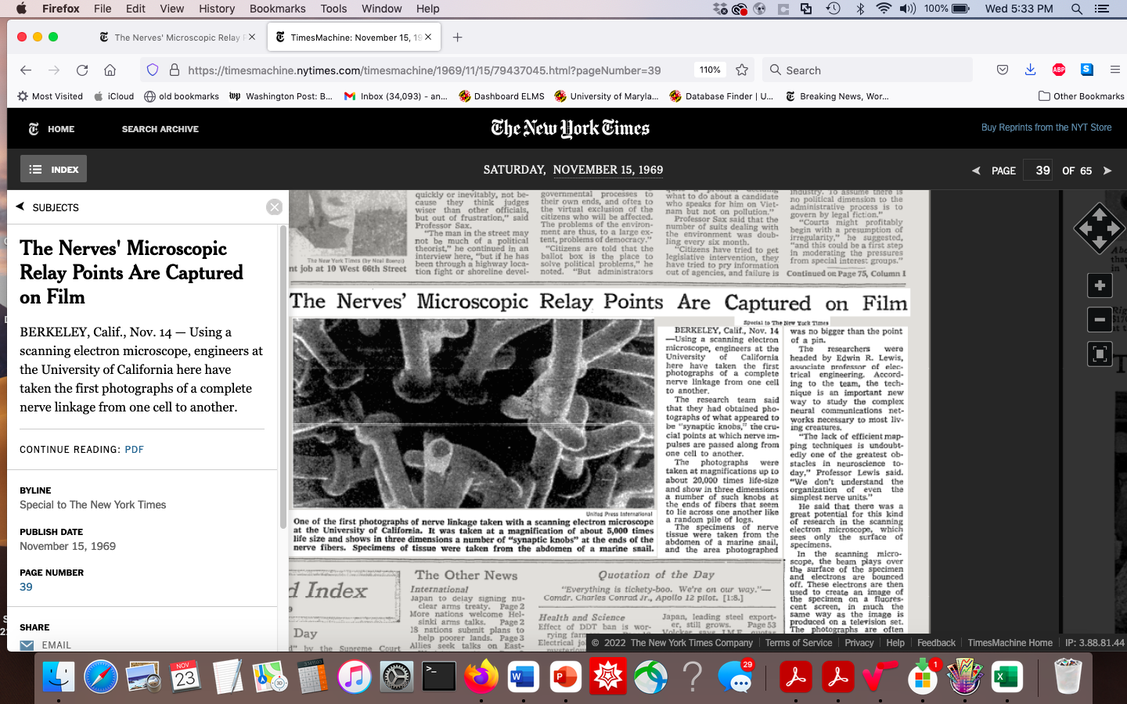Open Microsoft Word in the dock
The image size is (1127, 704).
pyautogui.click(x=524, y=677)
